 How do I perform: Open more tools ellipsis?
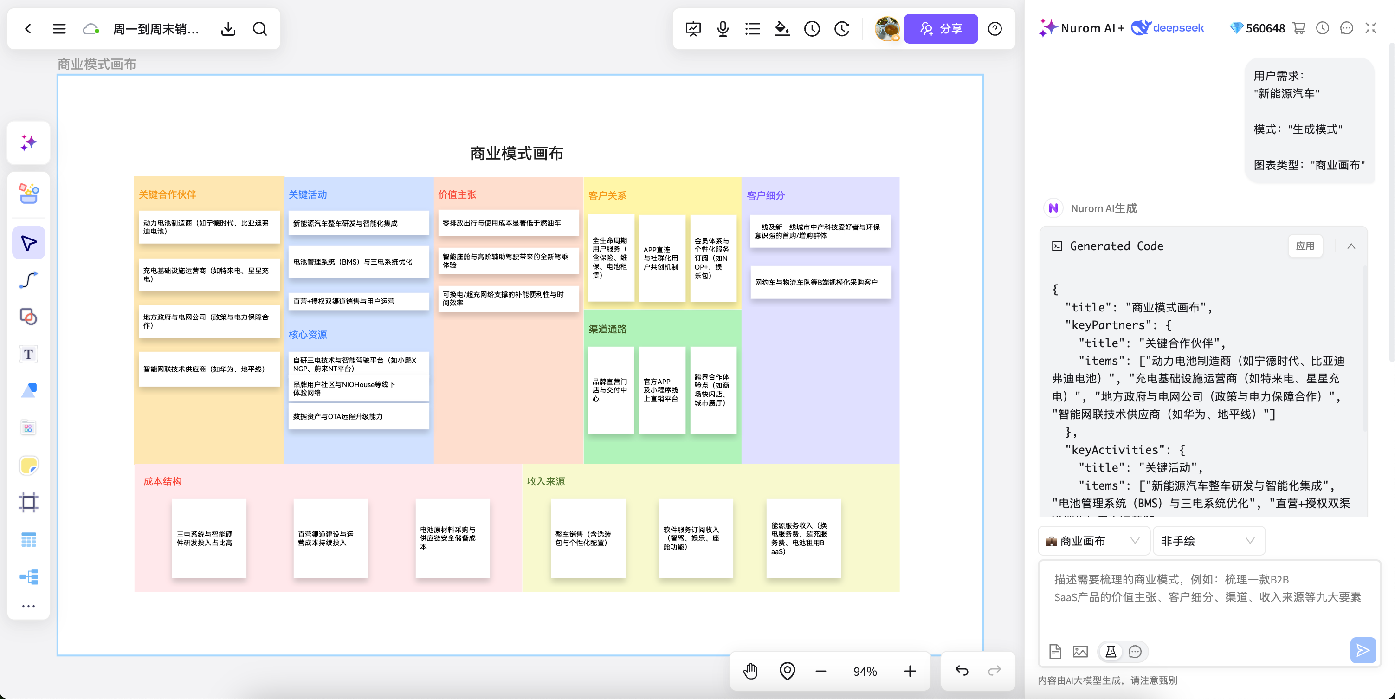[29, 606]
